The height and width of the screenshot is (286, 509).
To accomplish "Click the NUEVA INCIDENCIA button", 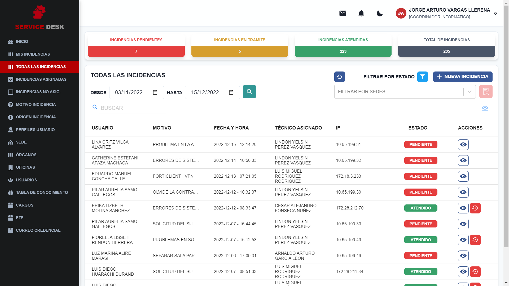I will [x=462, y=77].
